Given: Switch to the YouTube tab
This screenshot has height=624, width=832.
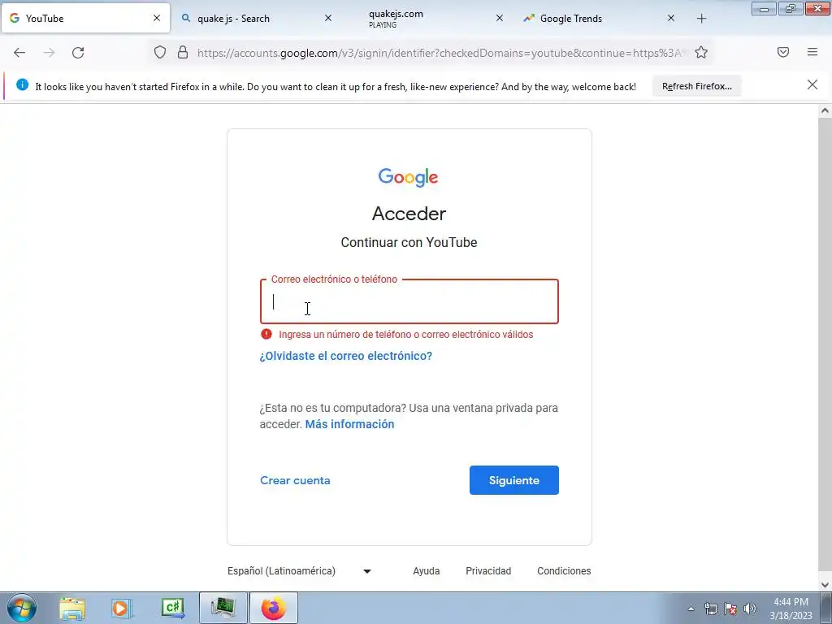Looking at the screenshot, I should coord(84,19).
